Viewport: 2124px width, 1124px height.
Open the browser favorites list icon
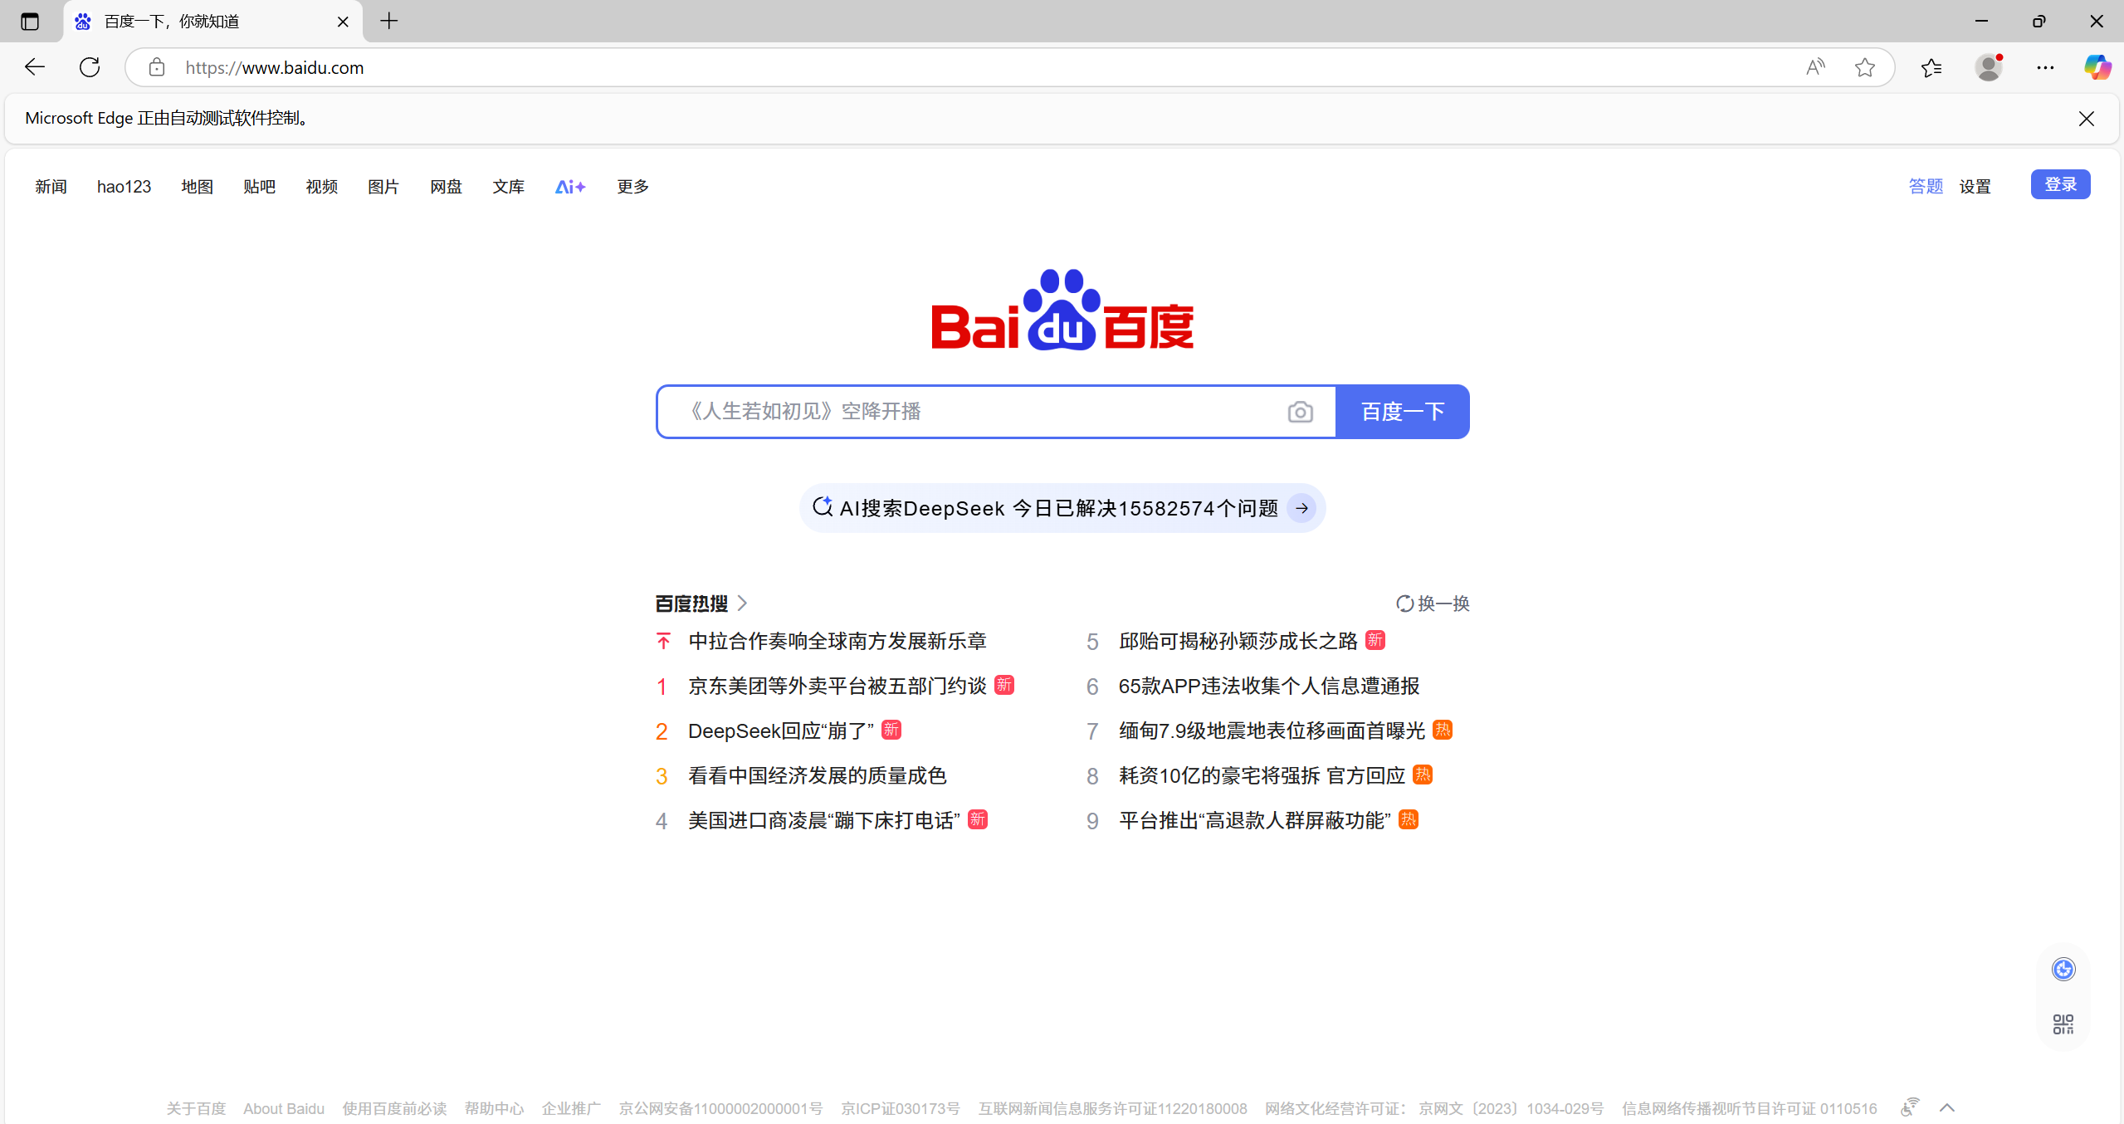1931,67
